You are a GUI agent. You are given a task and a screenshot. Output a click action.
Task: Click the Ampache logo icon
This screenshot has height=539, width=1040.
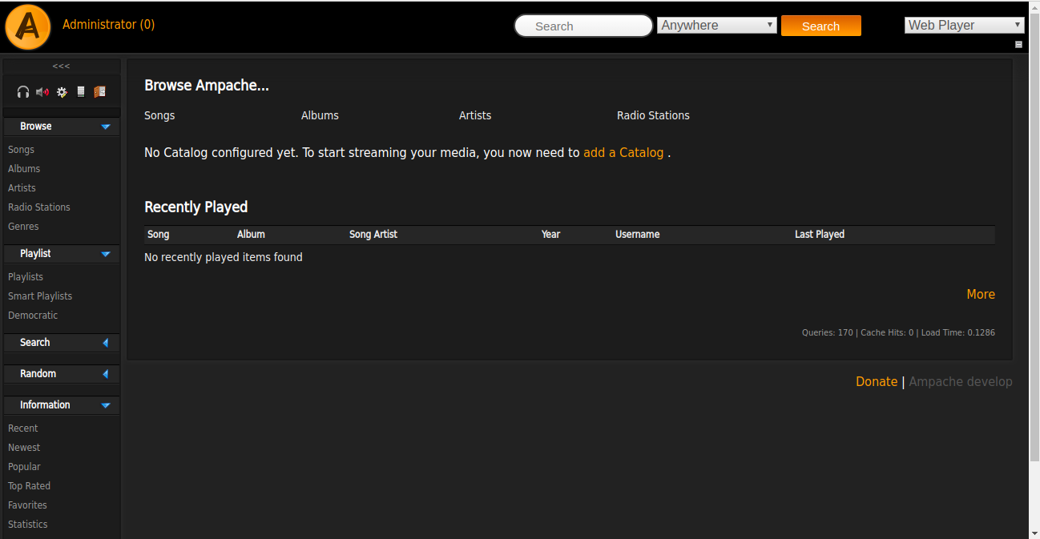(28, 26)
